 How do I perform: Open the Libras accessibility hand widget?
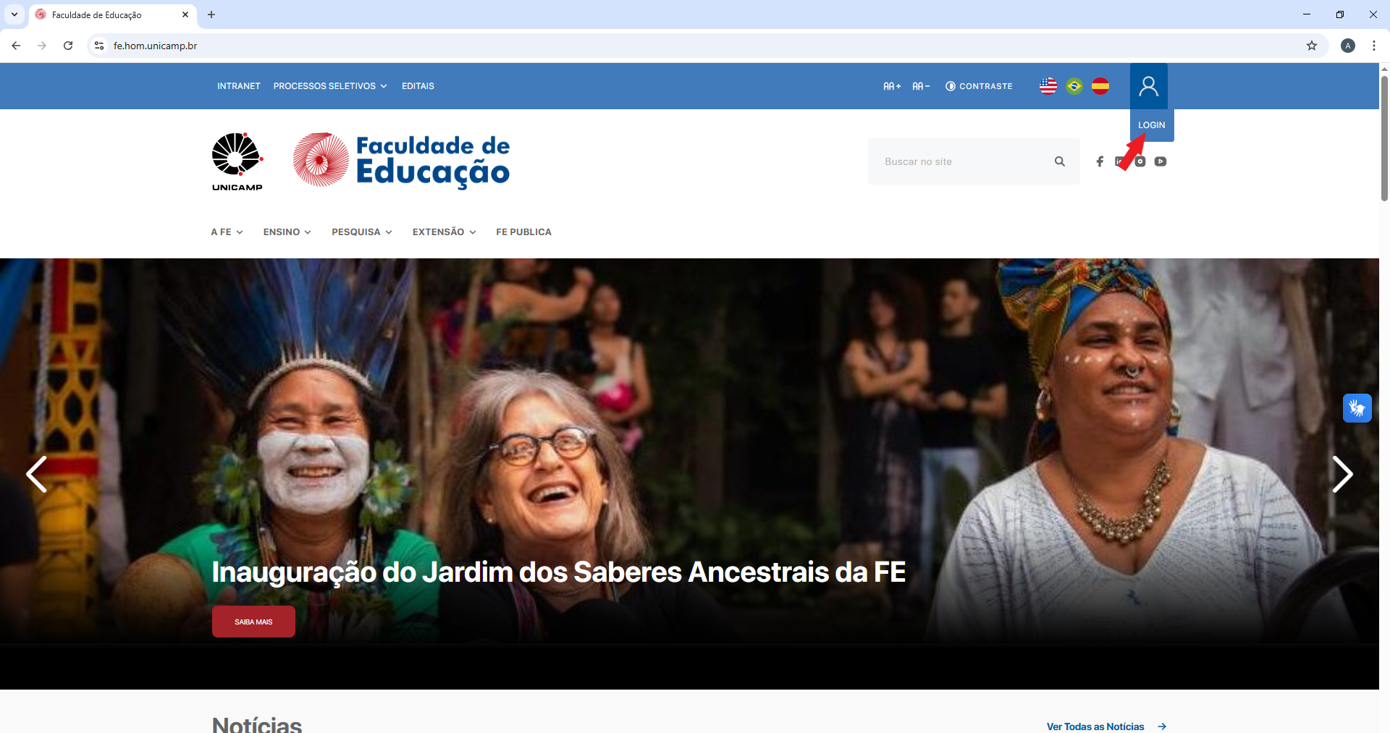(x=1357, y=408)
